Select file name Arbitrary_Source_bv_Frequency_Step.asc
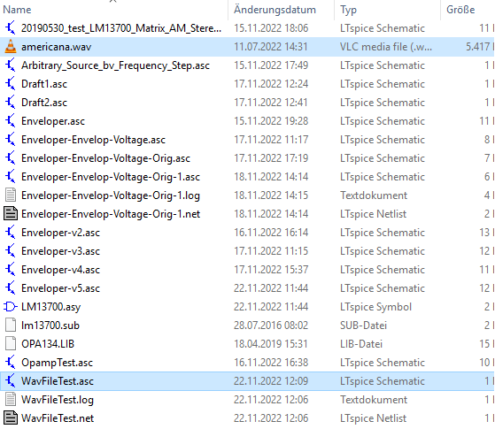The image size is (495, 429). (x=115, y=65)
